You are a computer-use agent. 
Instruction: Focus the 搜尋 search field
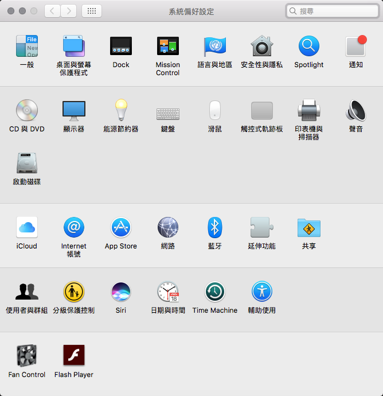click(333, 11)
